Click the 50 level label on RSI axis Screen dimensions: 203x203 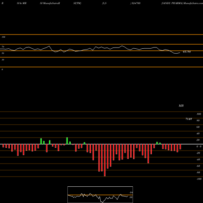3,53
